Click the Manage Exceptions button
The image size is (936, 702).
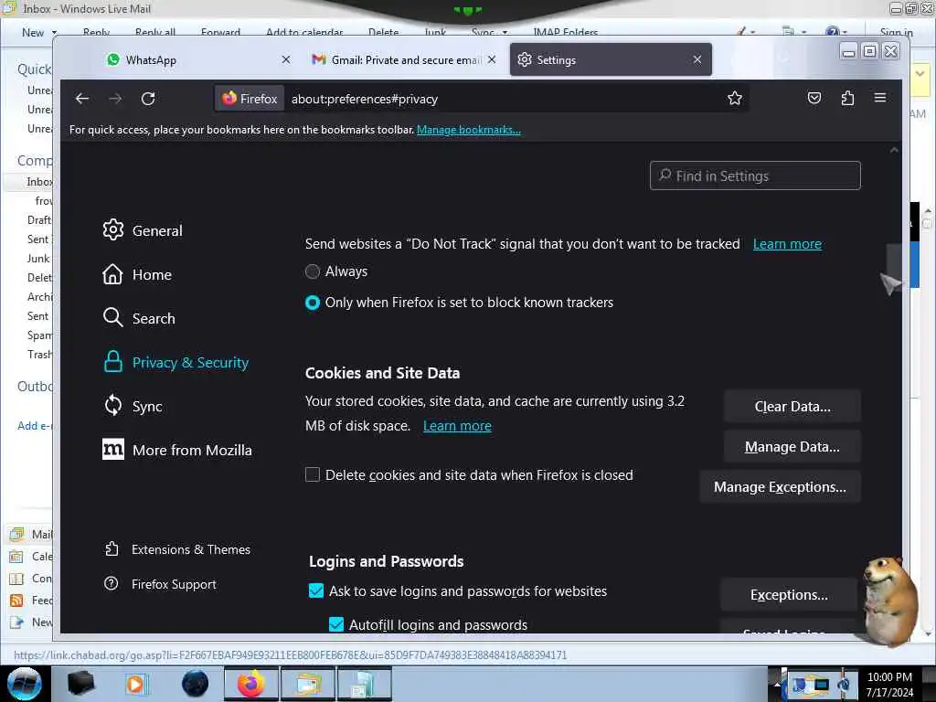click(780, 487)
